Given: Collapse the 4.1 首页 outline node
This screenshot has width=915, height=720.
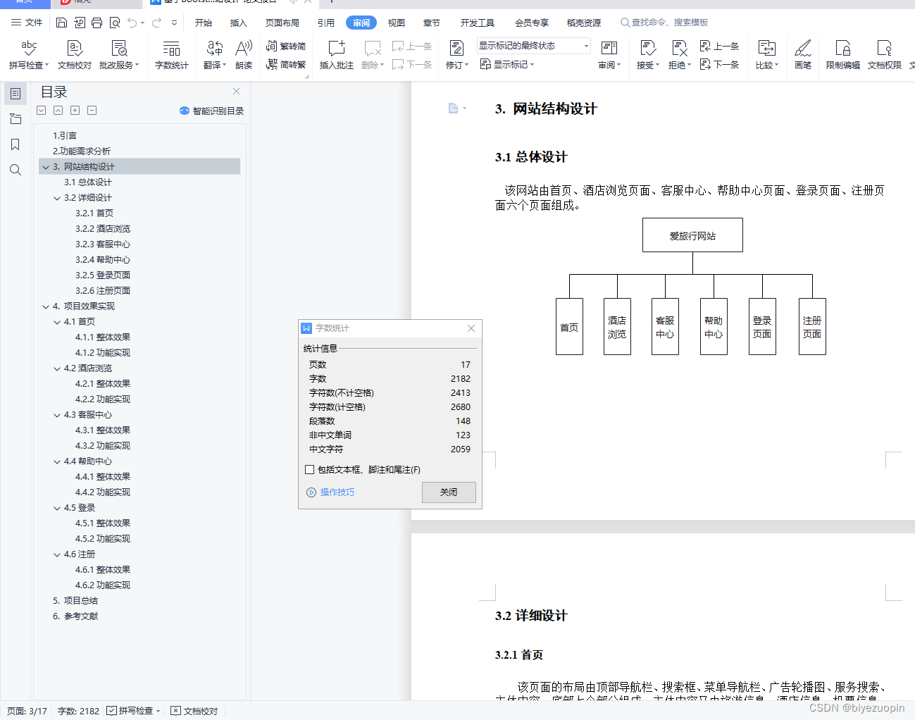Looking at the screenshot, I should (x=57, y=322).
